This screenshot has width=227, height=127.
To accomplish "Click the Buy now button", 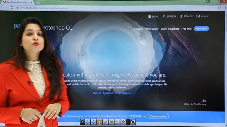I will point(201,29).
